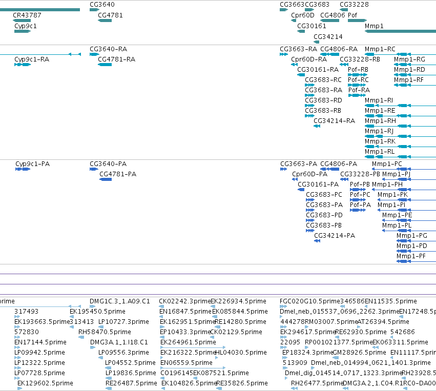Select the Mmp1-RC transcript
The height and width of the screenshot is (391, 436).
coord(401,54)
